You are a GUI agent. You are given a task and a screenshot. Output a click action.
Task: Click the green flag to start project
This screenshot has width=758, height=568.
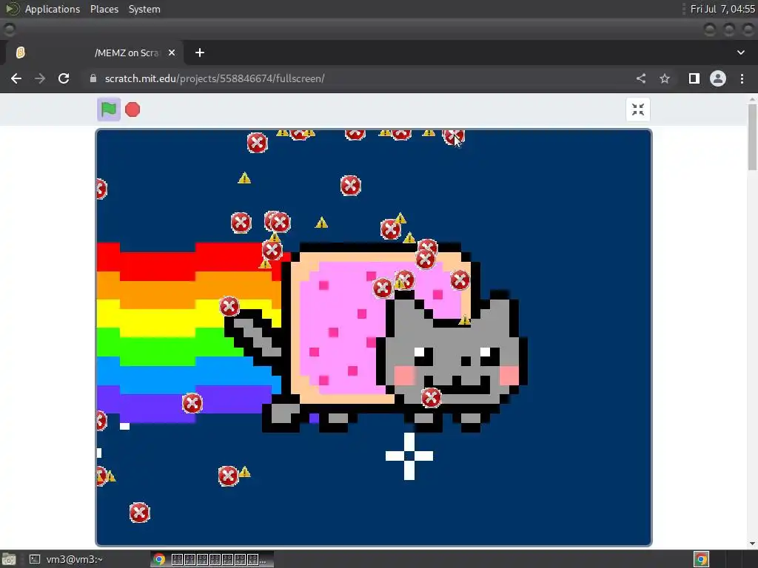tap(109, 109)
